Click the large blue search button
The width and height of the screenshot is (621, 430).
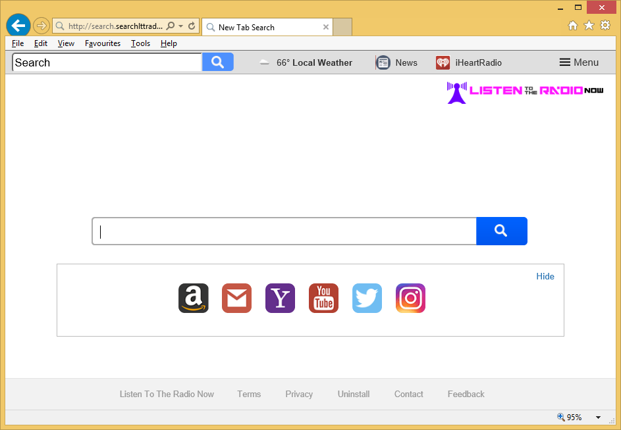click(501, 231)
